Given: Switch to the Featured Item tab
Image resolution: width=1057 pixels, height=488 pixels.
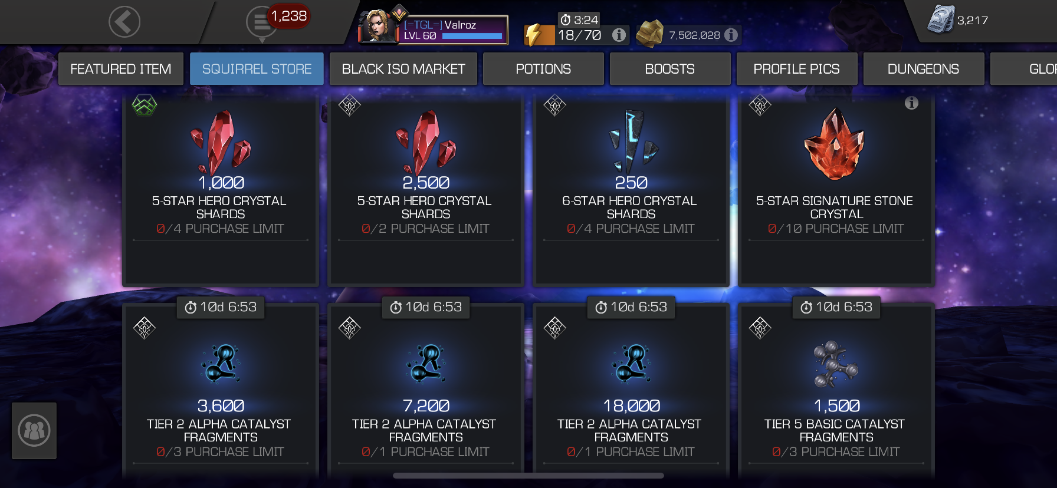Looking at the screenshot, I should (x=121, y=69).
